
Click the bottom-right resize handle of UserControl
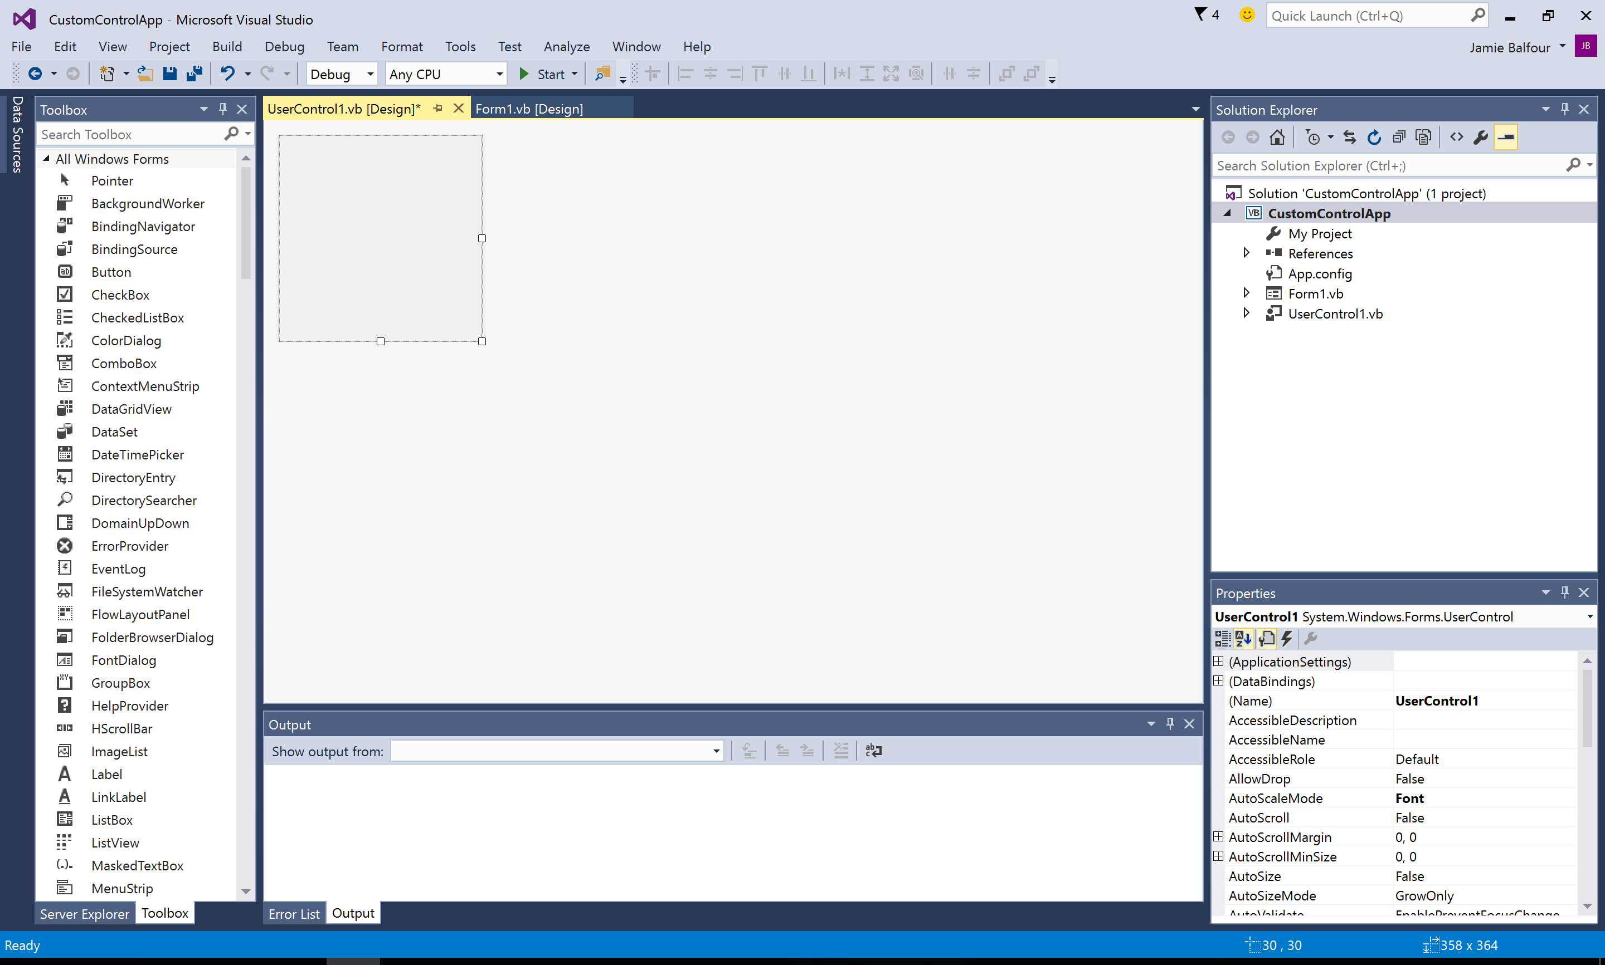[x=482, y=341]
